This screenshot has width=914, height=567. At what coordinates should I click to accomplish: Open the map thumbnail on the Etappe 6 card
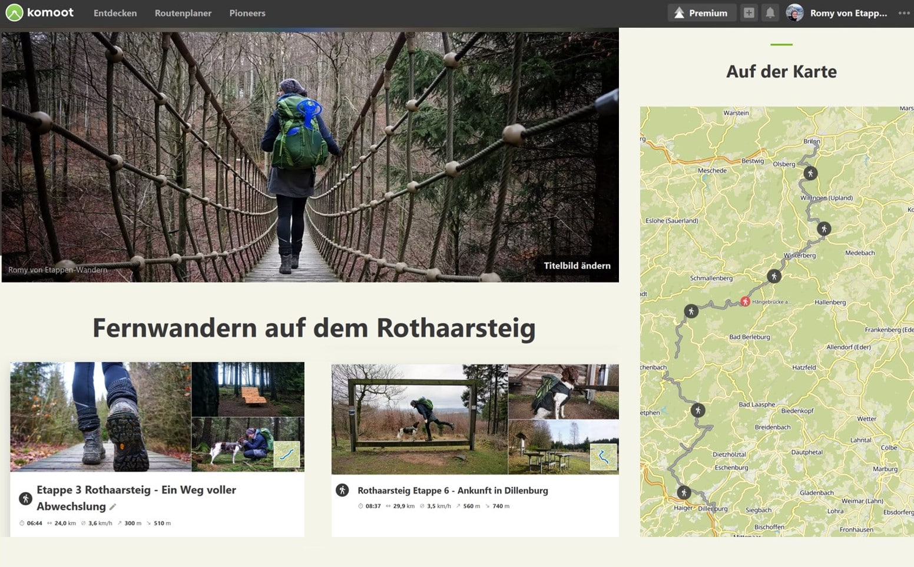[603, 457]
